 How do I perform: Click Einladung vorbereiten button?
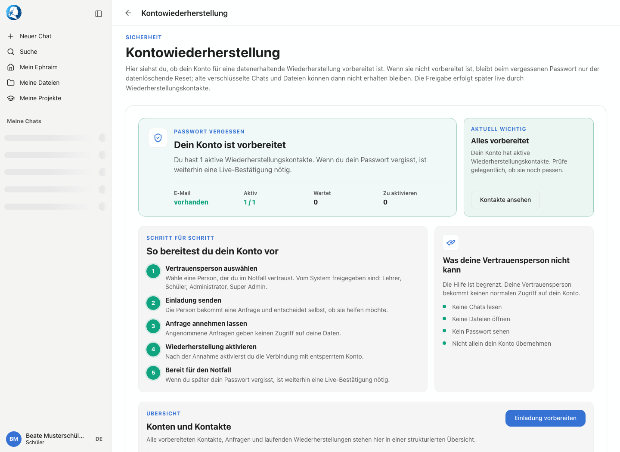[x=545, y=418]
